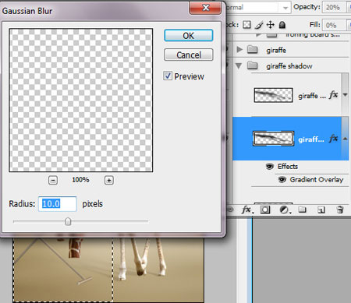Create a new group folder
351x303 pixels.
pos(302,210)
